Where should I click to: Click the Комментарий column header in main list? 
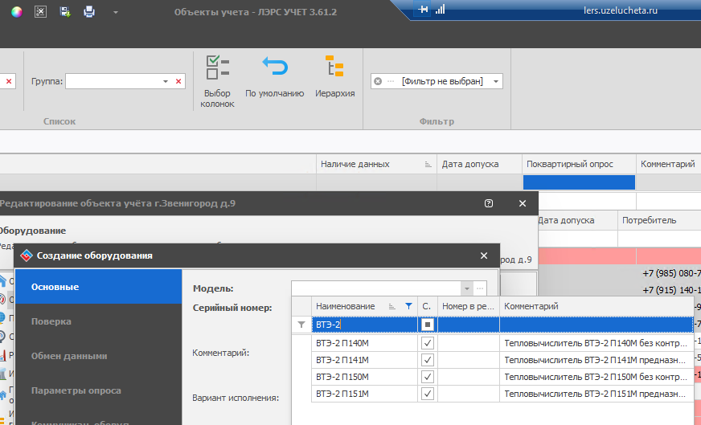(x=668, y=164)
